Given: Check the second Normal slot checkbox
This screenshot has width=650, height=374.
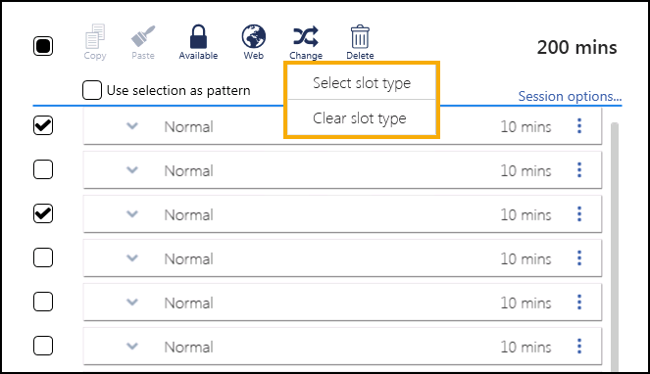Looking at the screenshot, I should point(43,169).
